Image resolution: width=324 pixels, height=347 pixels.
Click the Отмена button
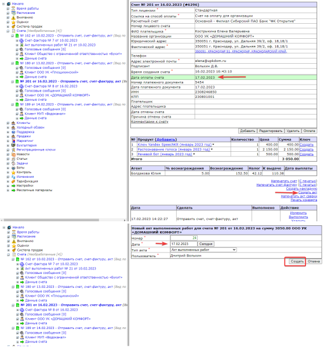(x=314, y=261)
